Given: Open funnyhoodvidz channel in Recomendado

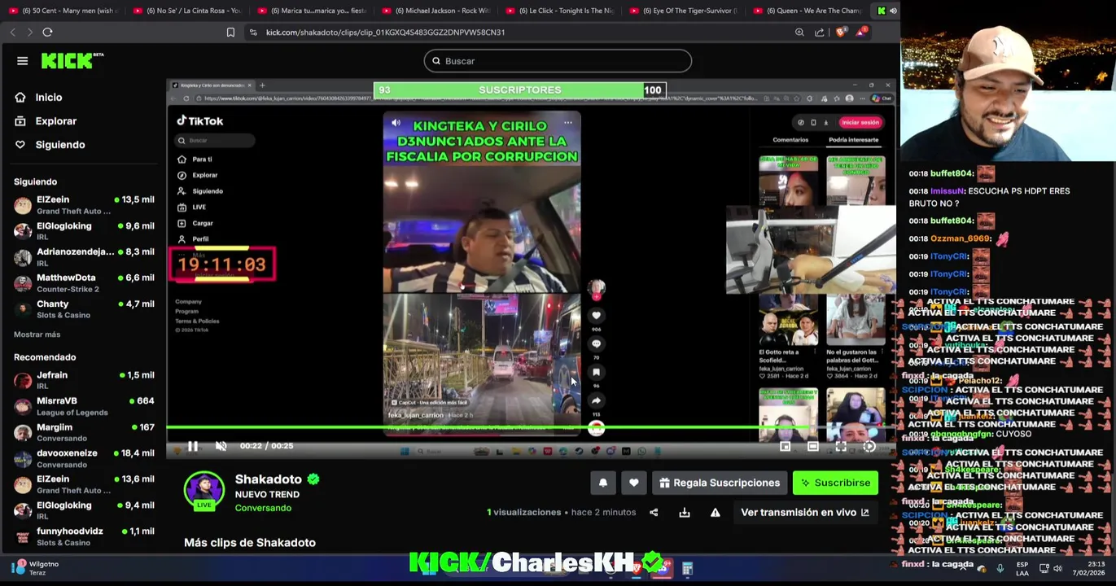Looking at the screenshot, I should tap(84, 536).
